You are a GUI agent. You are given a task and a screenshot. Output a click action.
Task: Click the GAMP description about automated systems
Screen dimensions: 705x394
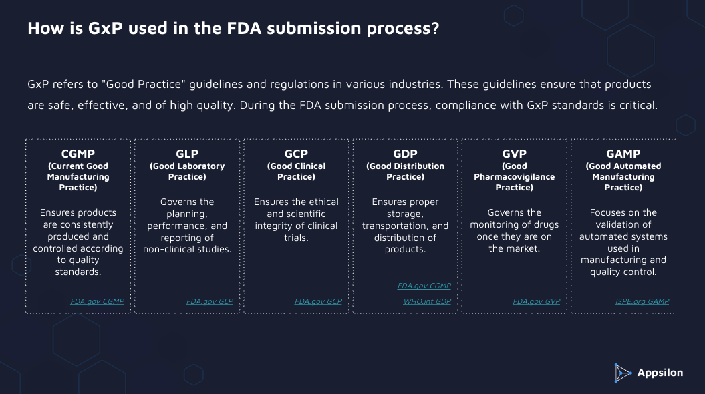coord(623,242)
